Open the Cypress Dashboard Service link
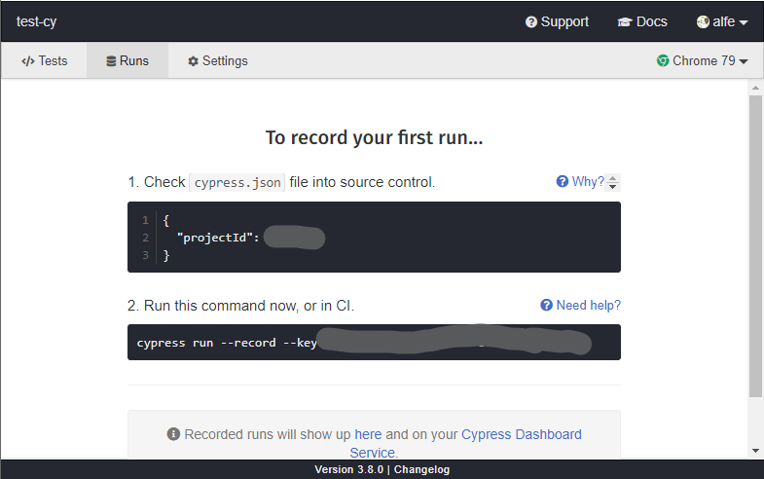Screen dimensions: 764x479 pos(465,443)
